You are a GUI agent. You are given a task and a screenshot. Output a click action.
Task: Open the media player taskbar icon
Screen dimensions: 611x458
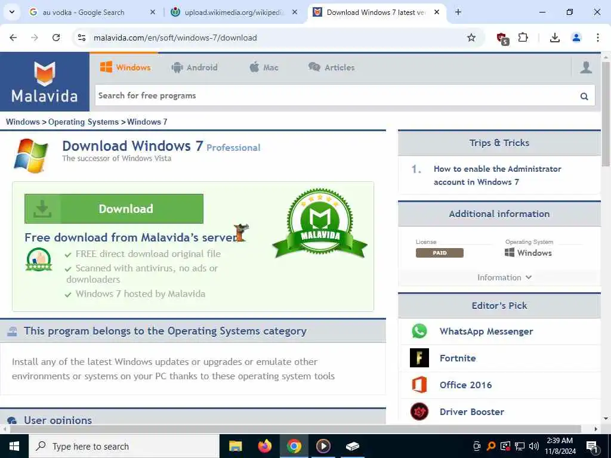point(323,446)
